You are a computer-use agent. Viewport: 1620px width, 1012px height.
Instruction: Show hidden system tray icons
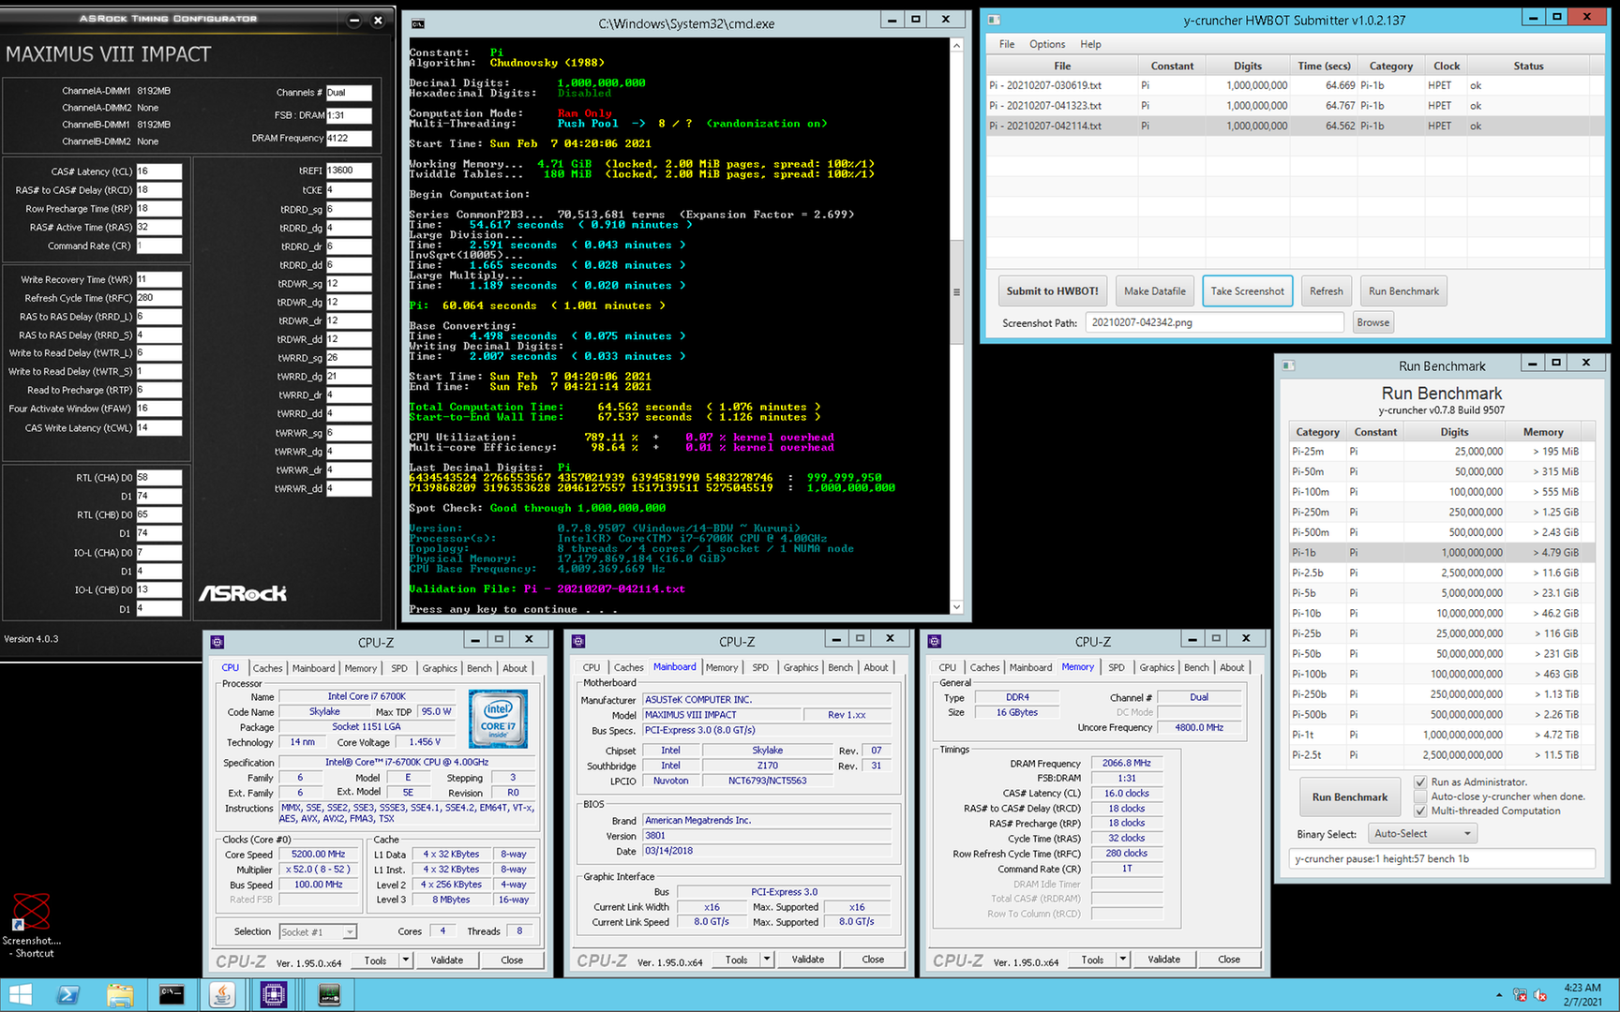tap(1498, 995)
